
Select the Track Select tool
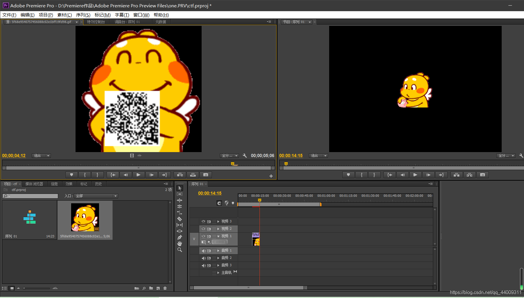(x=180, y=194)
